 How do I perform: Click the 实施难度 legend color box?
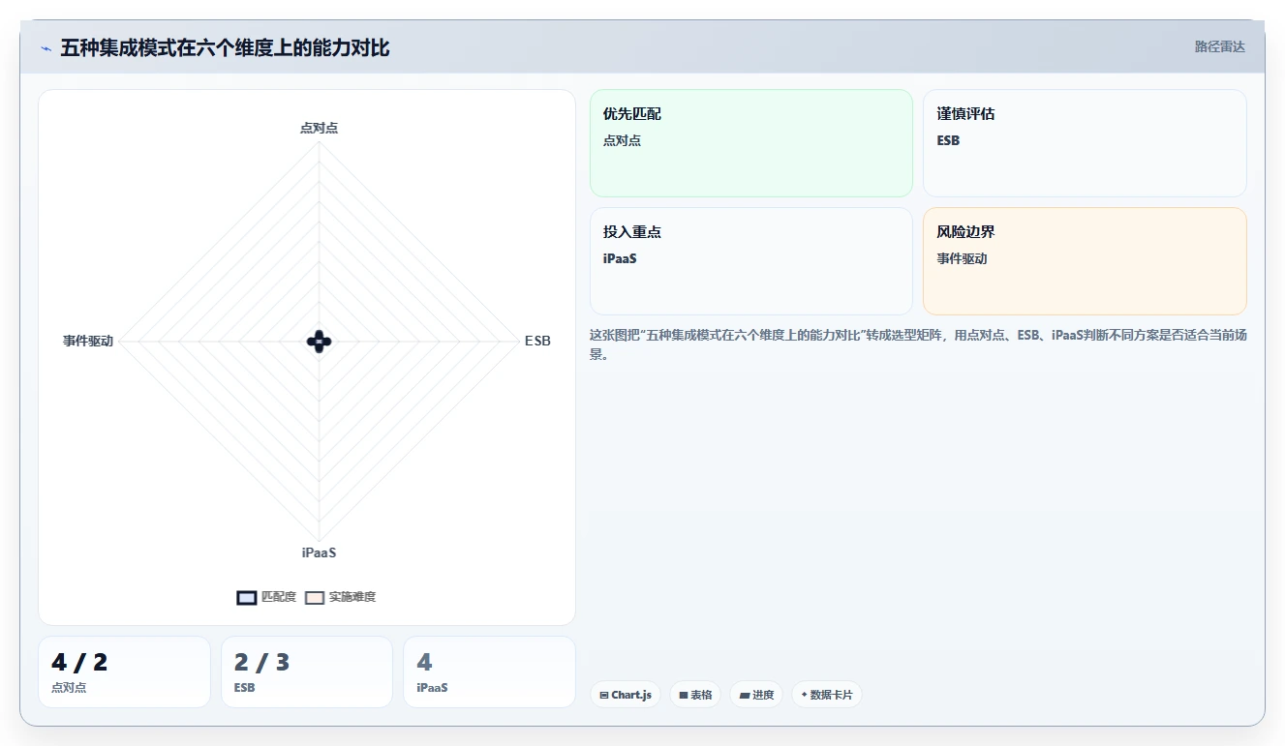315,597
